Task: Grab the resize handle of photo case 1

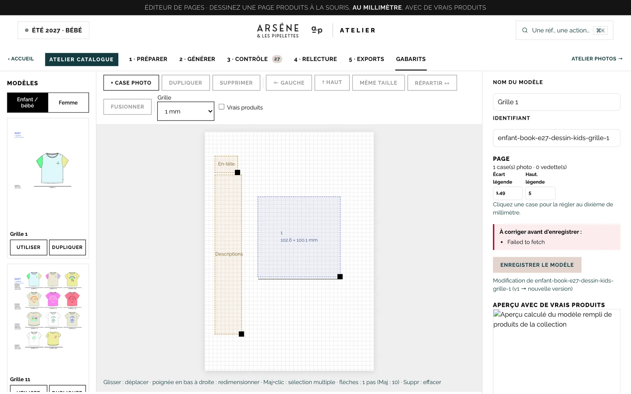Action: [x=340, y=277]
